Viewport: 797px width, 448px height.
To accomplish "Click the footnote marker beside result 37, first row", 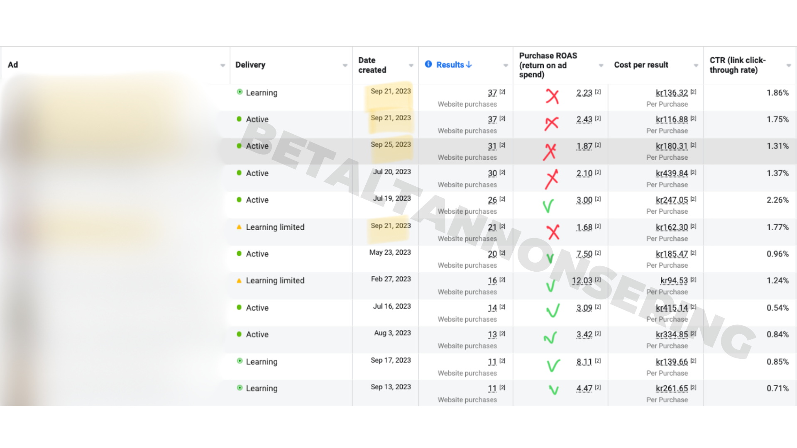I will pos(502,92).
